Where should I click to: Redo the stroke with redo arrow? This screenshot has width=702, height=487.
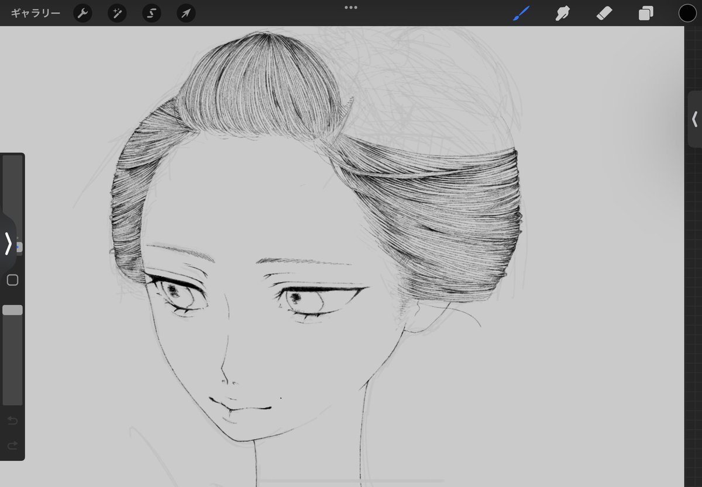(x=12, y=446)
